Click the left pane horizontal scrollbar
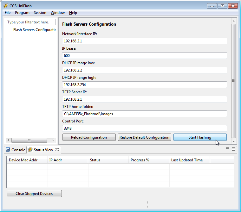This screenshot has height=212, width=241. [29, 140]
